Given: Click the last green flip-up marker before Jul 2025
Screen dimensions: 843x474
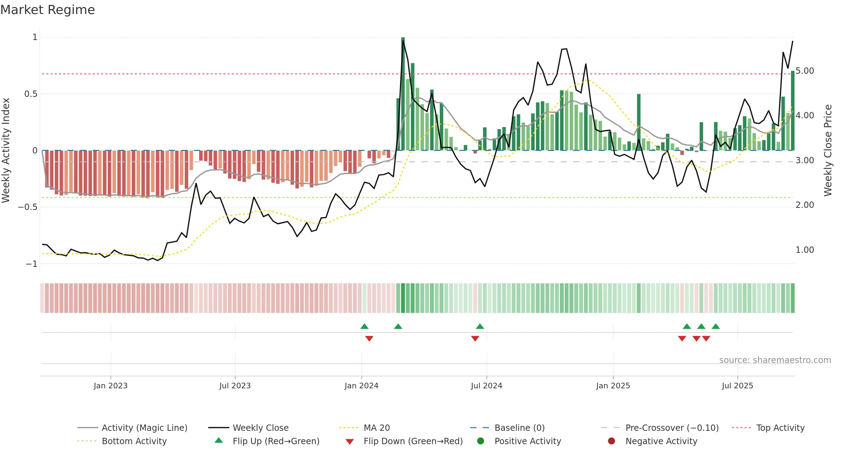Looking at the screenshot, I should pos(716,326).
